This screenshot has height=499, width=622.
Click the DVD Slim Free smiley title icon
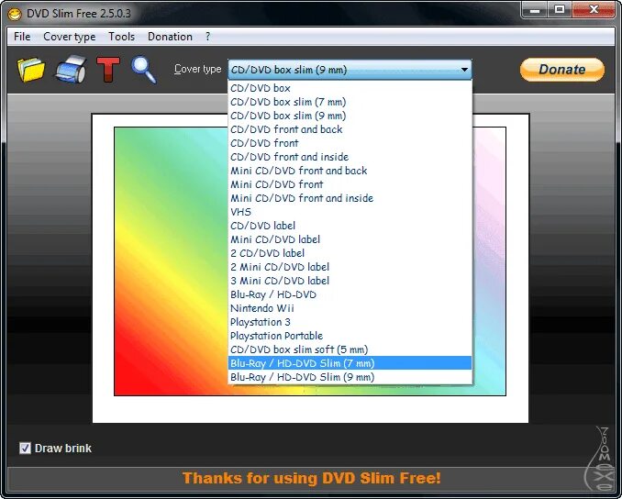(x=15, y=14)
